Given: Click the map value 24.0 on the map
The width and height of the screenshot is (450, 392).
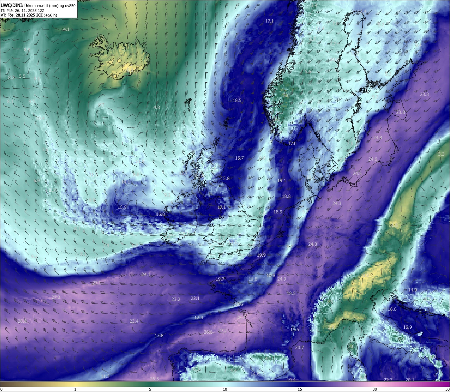Looking at the screenshot, I should coord(313,244).
